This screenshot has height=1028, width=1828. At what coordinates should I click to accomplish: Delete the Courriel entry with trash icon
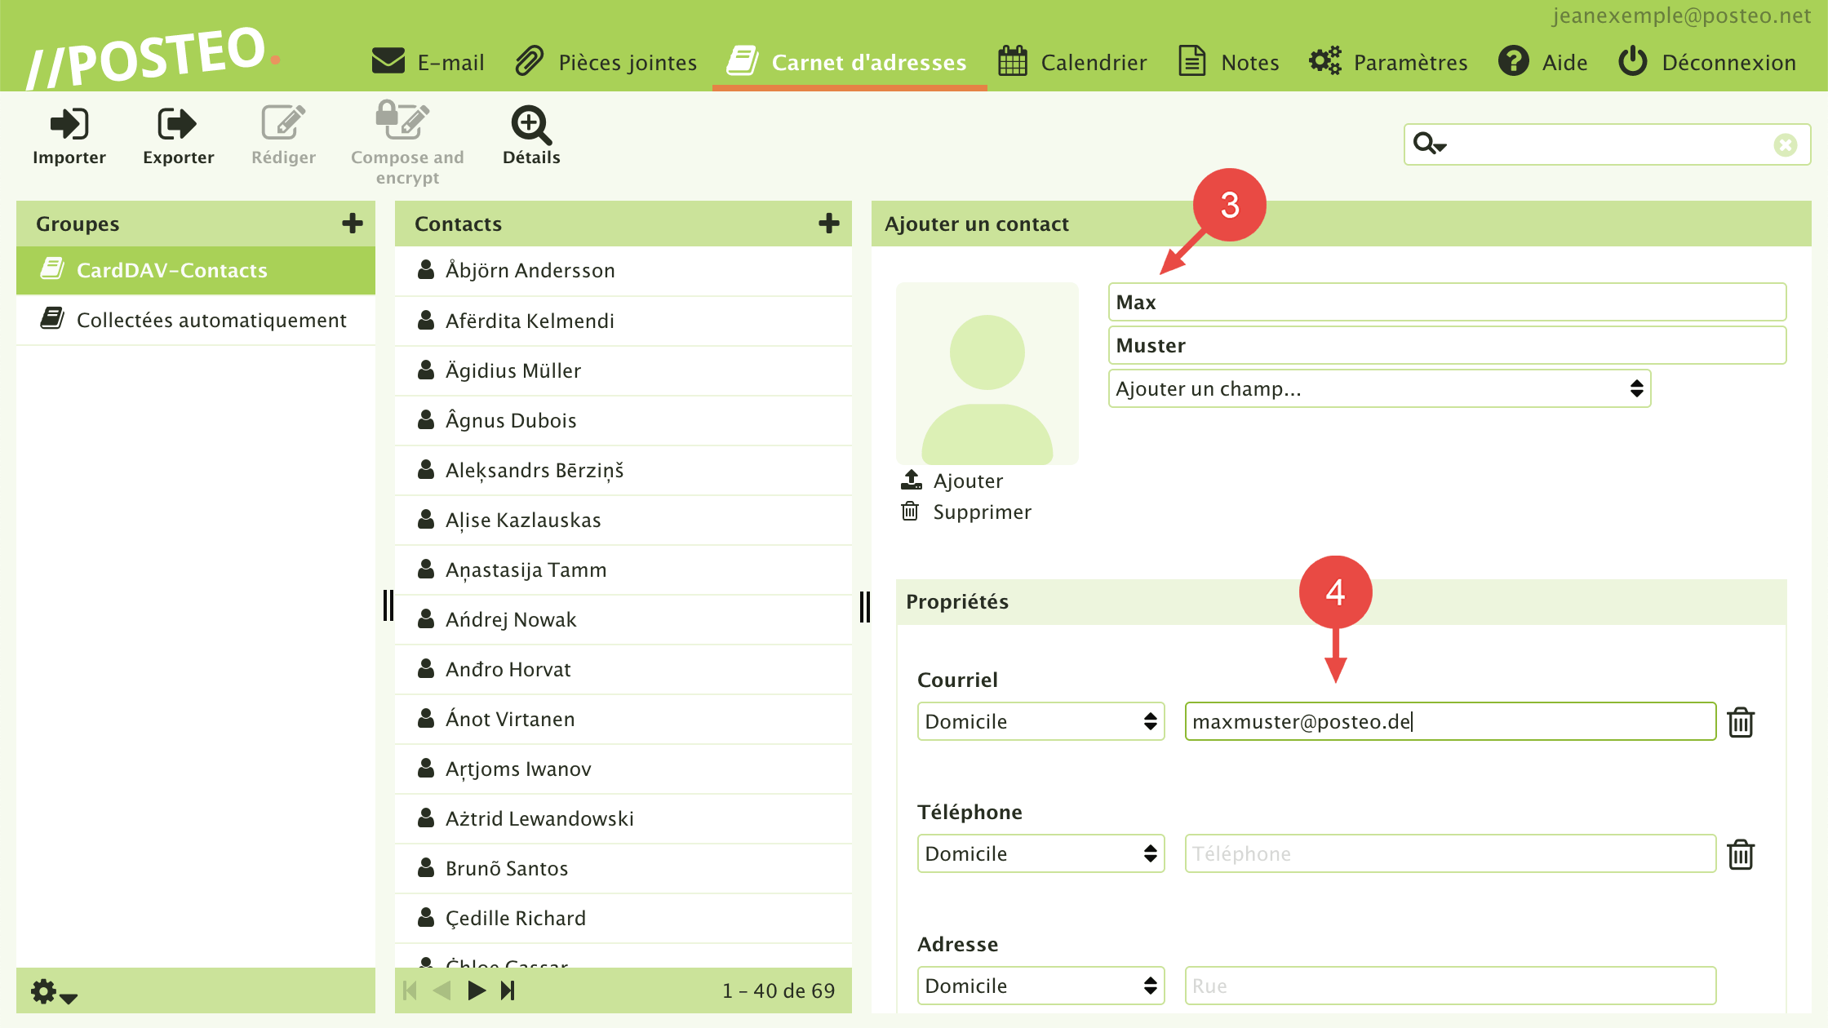tap(1741, 722)
